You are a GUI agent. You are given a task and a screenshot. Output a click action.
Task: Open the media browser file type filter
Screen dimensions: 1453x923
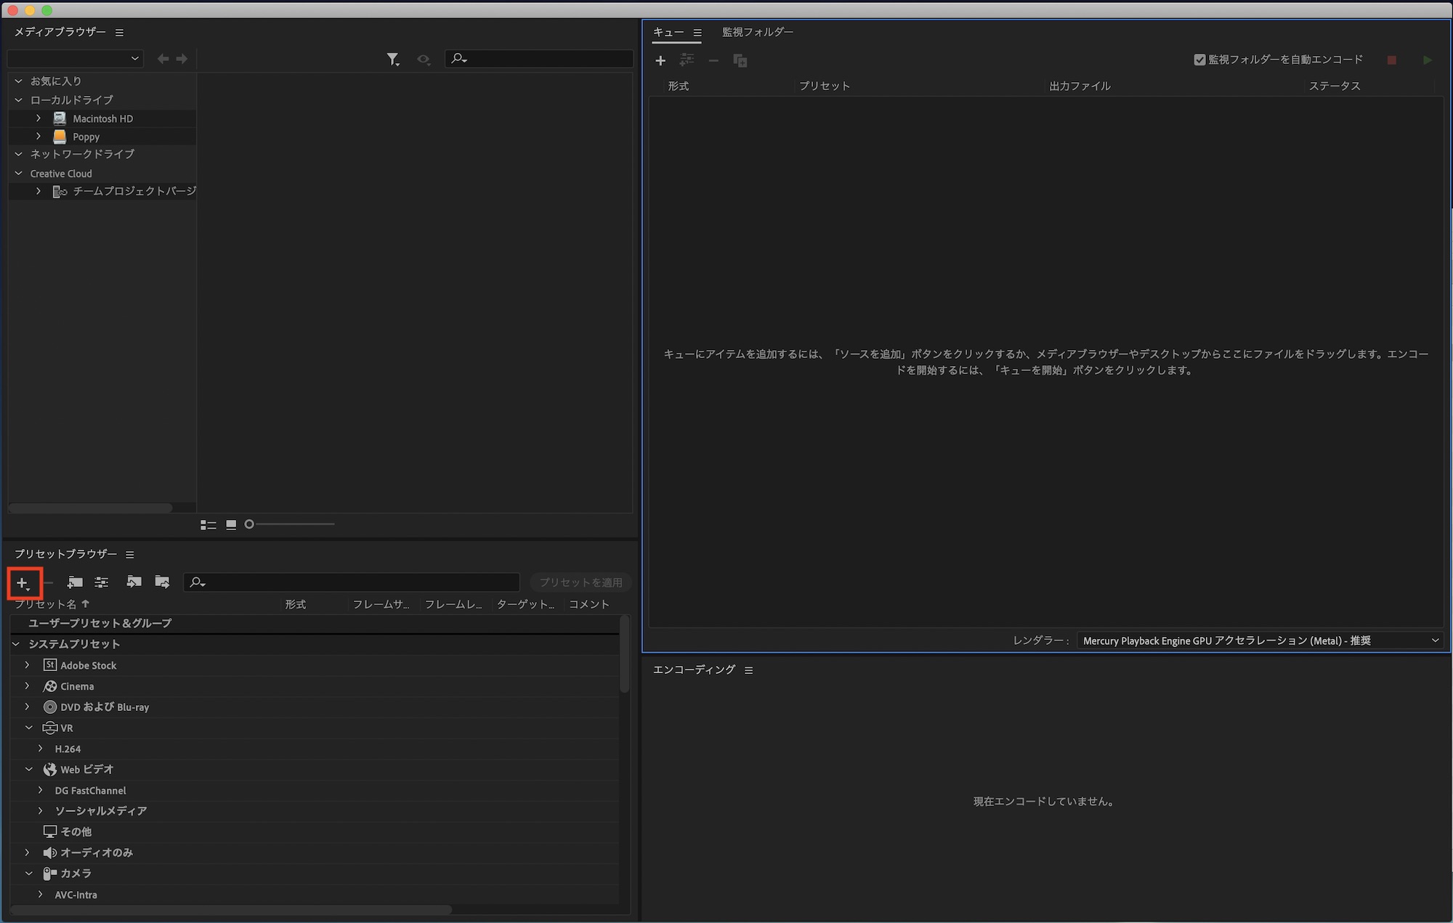(x=393, y=60)
